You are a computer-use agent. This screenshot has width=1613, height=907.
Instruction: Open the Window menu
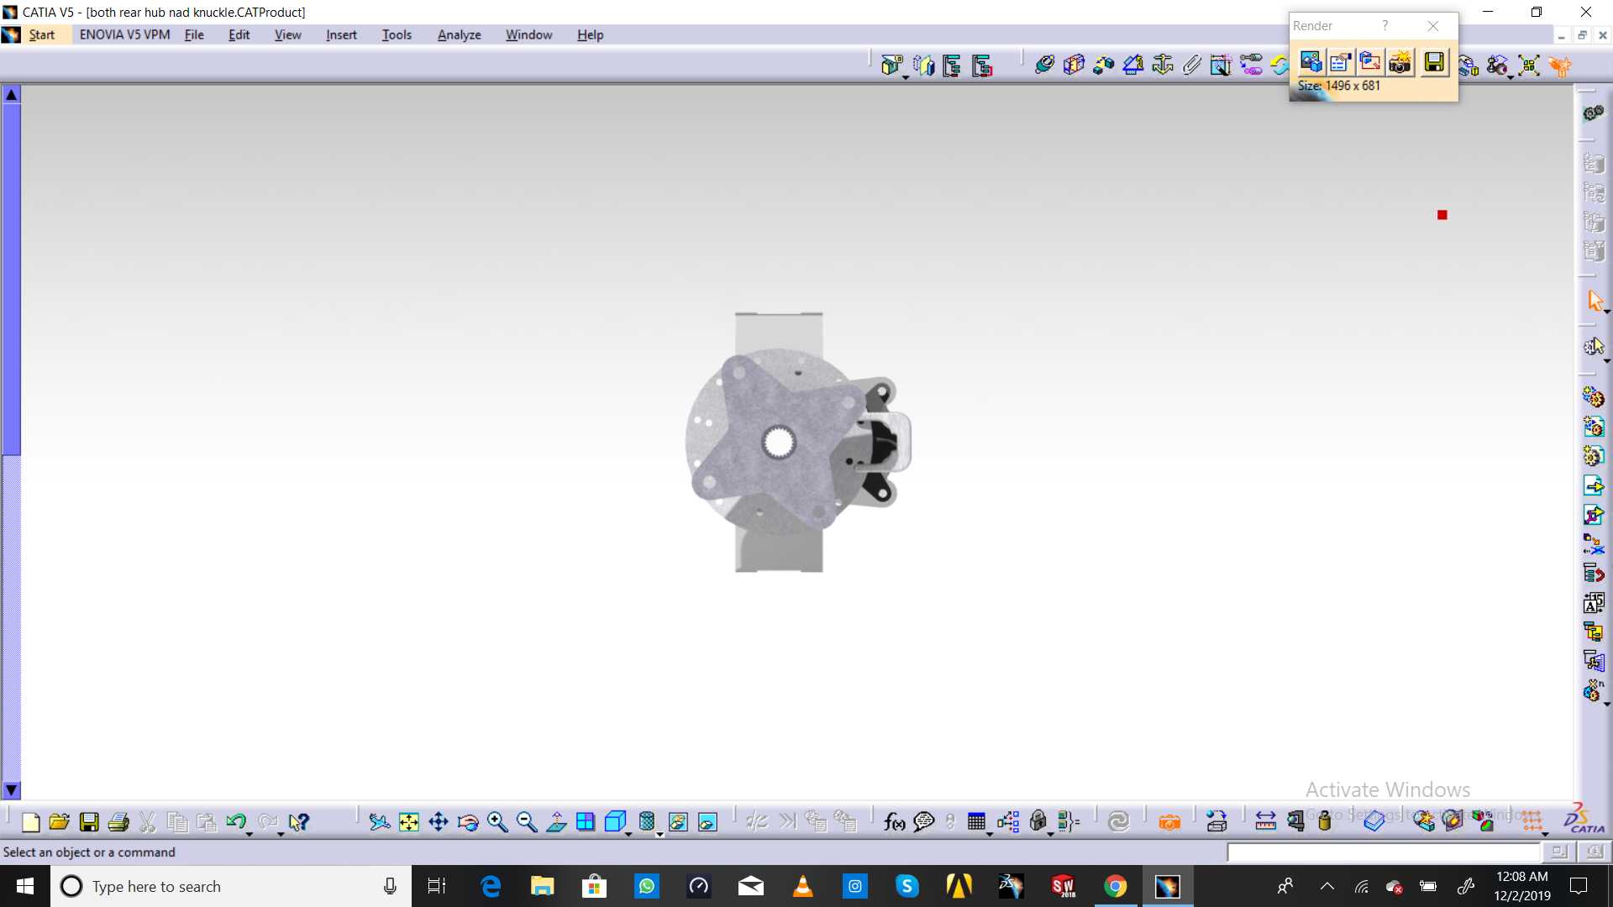coord(528,34)
